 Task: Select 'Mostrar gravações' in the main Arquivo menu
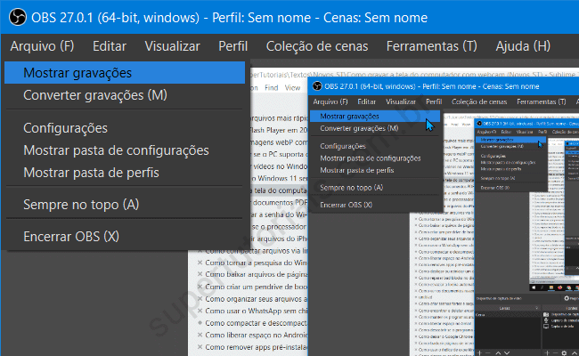click(77, 73)
